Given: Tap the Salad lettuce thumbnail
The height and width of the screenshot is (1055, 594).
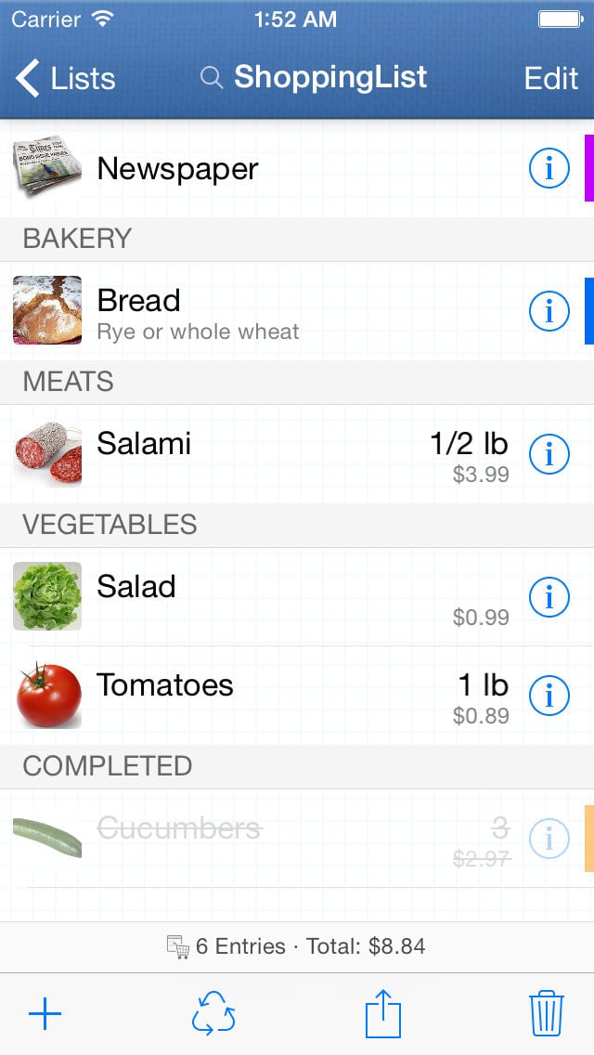Looking at the screenshot, I should 47,596.
